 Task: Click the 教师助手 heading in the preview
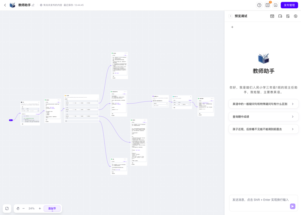tap(264, 71)
